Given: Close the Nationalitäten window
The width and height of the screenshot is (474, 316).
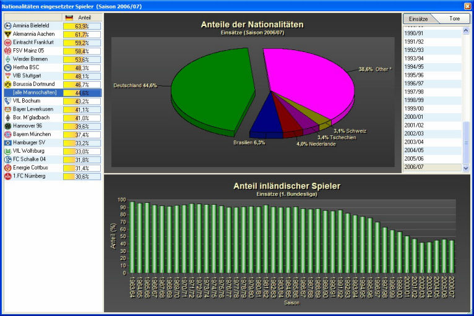Looking at the screenshot, I should point(468,6).
